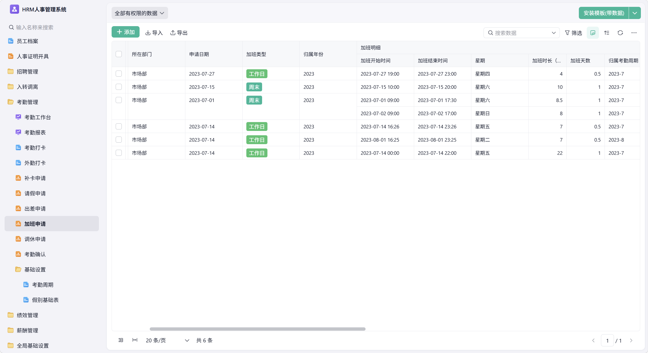Viewport: 648px width, 353px height.
Task: Open the sort settings icon
Action: coord(607,33)
